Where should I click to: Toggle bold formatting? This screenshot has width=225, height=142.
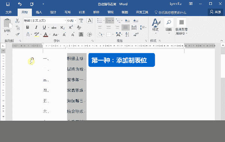tap(27, 27)
